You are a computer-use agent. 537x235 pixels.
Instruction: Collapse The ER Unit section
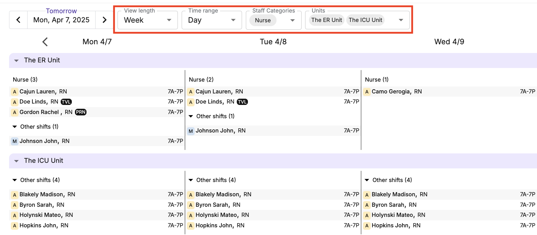coord(16,60)
